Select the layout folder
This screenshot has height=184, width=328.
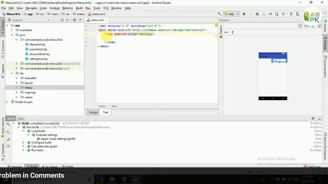29,83
